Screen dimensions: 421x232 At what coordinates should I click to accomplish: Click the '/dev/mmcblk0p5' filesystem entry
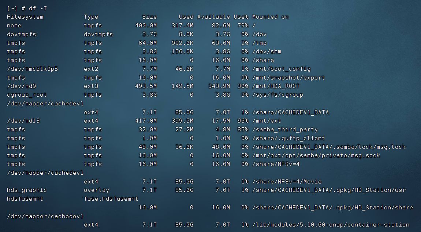[x=32, y=69]
